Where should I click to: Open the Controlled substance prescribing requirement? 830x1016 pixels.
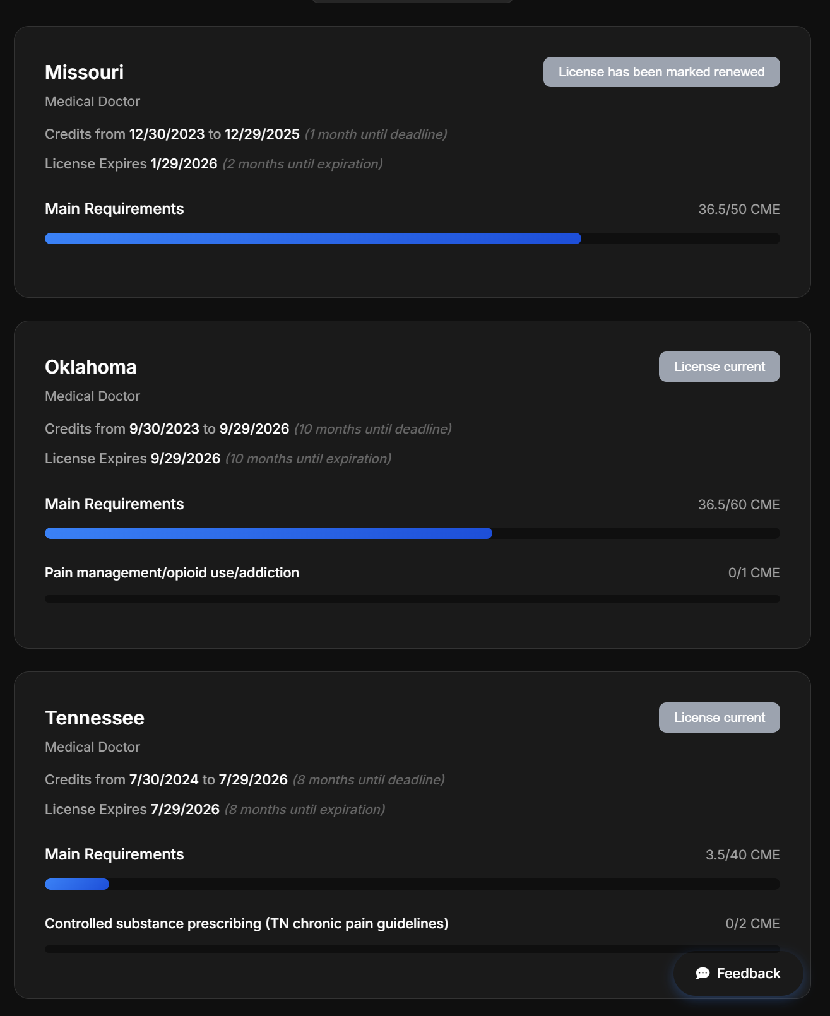[246, 923]
